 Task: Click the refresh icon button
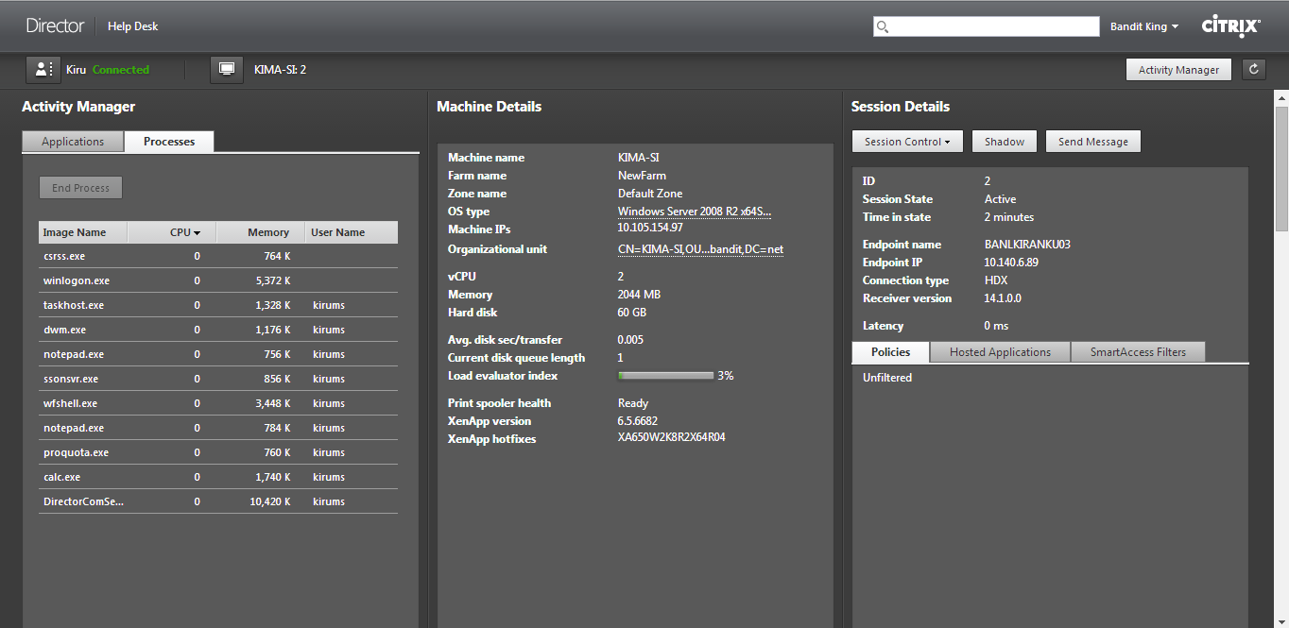(x=1254, y=69)
